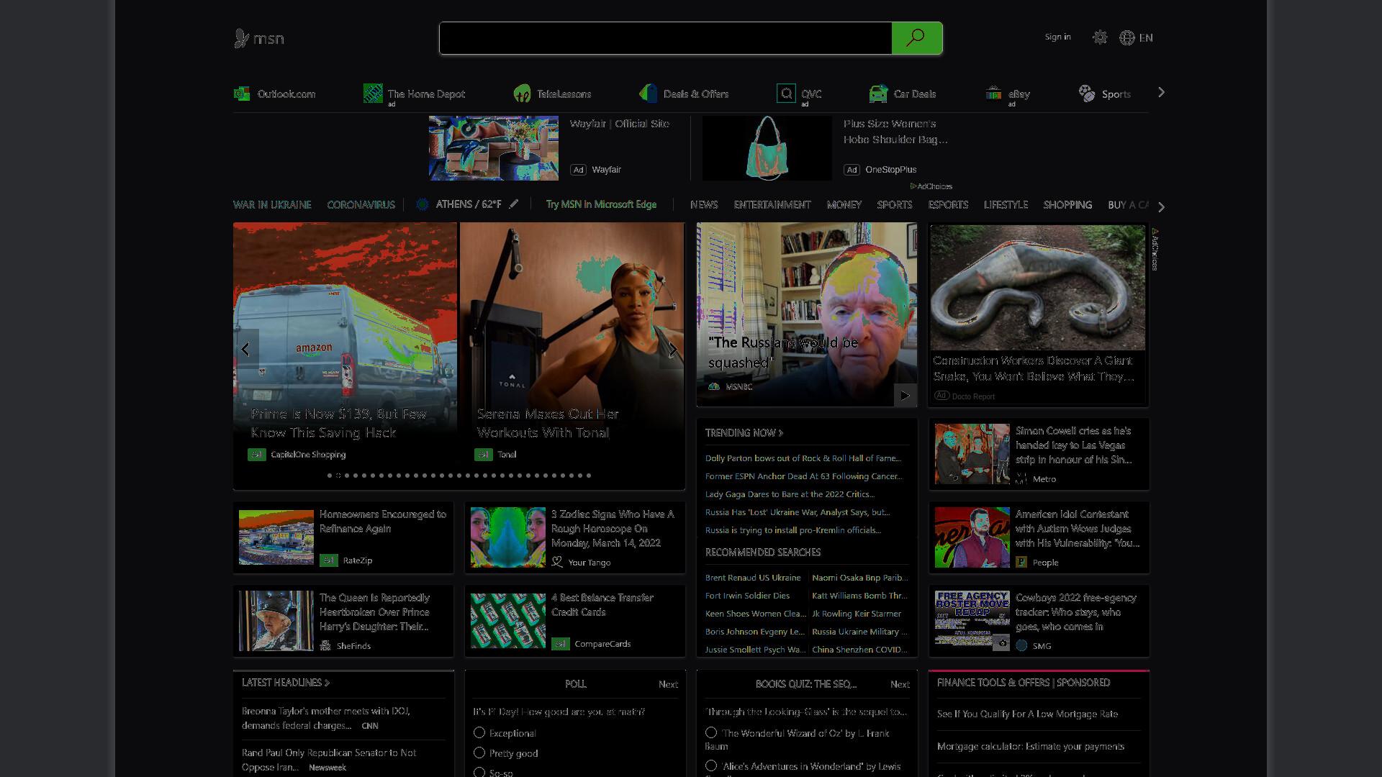Select the Pretty good poll option
The width and height of the screenshot is (1382, 777).
pos(479,753)
